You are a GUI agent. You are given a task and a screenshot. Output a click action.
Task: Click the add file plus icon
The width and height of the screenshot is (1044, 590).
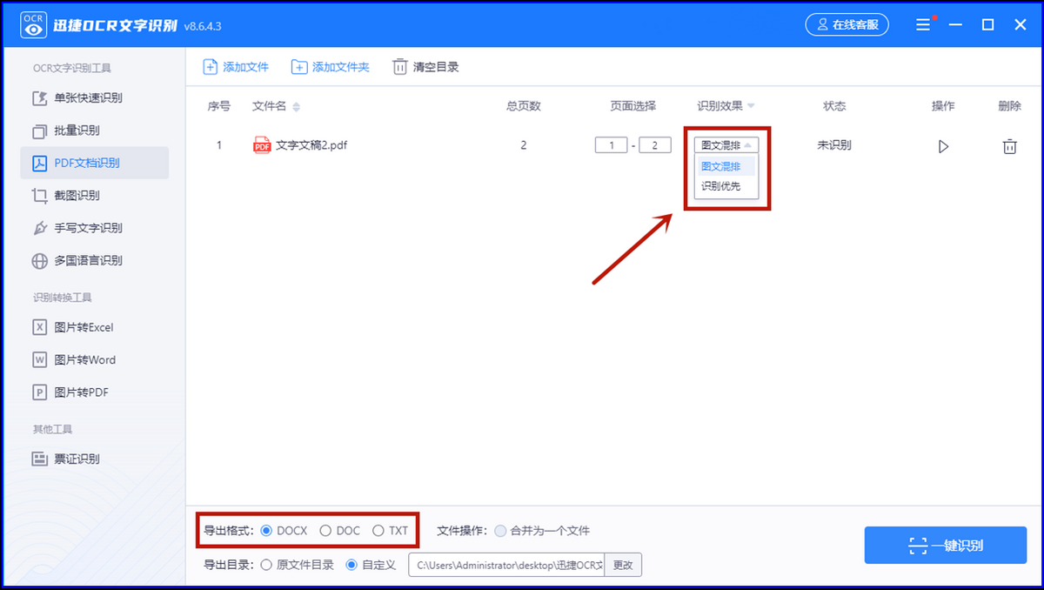click(210, 67)
